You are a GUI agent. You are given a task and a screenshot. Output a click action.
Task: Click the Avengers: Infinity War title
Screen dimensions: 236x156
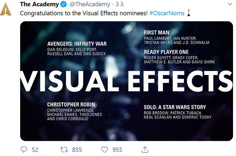coord(77,44)
